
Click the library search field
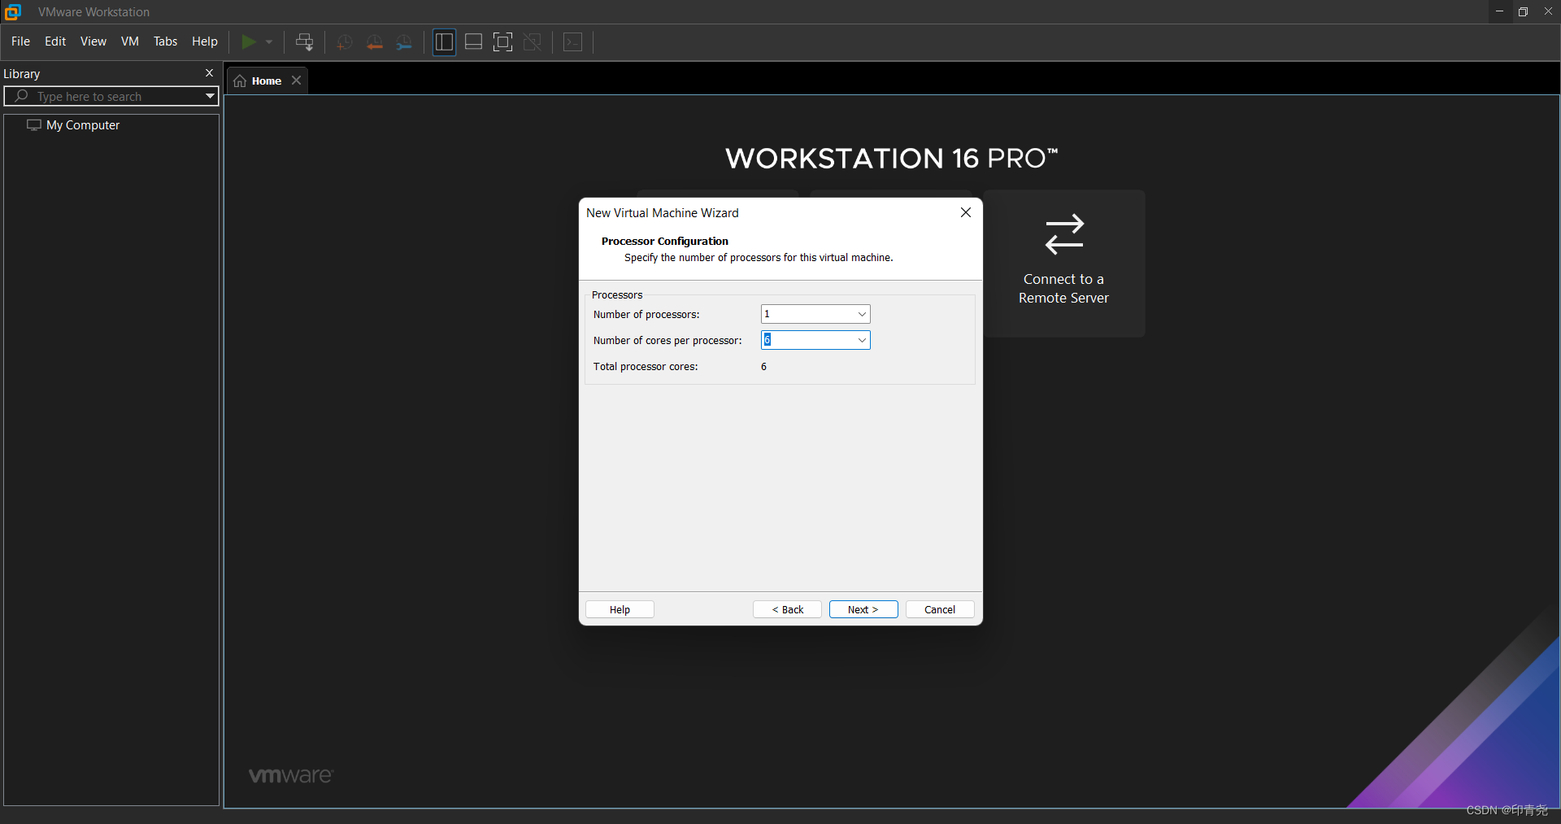pyautogui.click(x=111, y=96)
